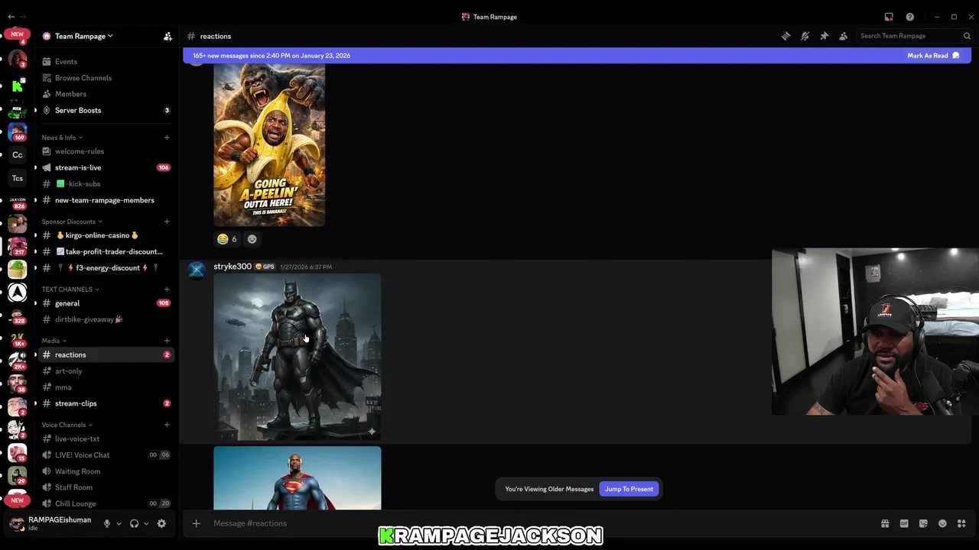Image resolution: width=979 pixels, height=550 pixels.
Task: Add channel to Sponsor Discounts category
Action: [167, 222]
